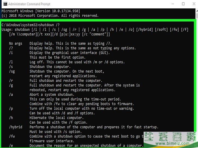198x148 pixels.
Task: Click the /a Abort a system shutdown line
Action: (42, 95)
